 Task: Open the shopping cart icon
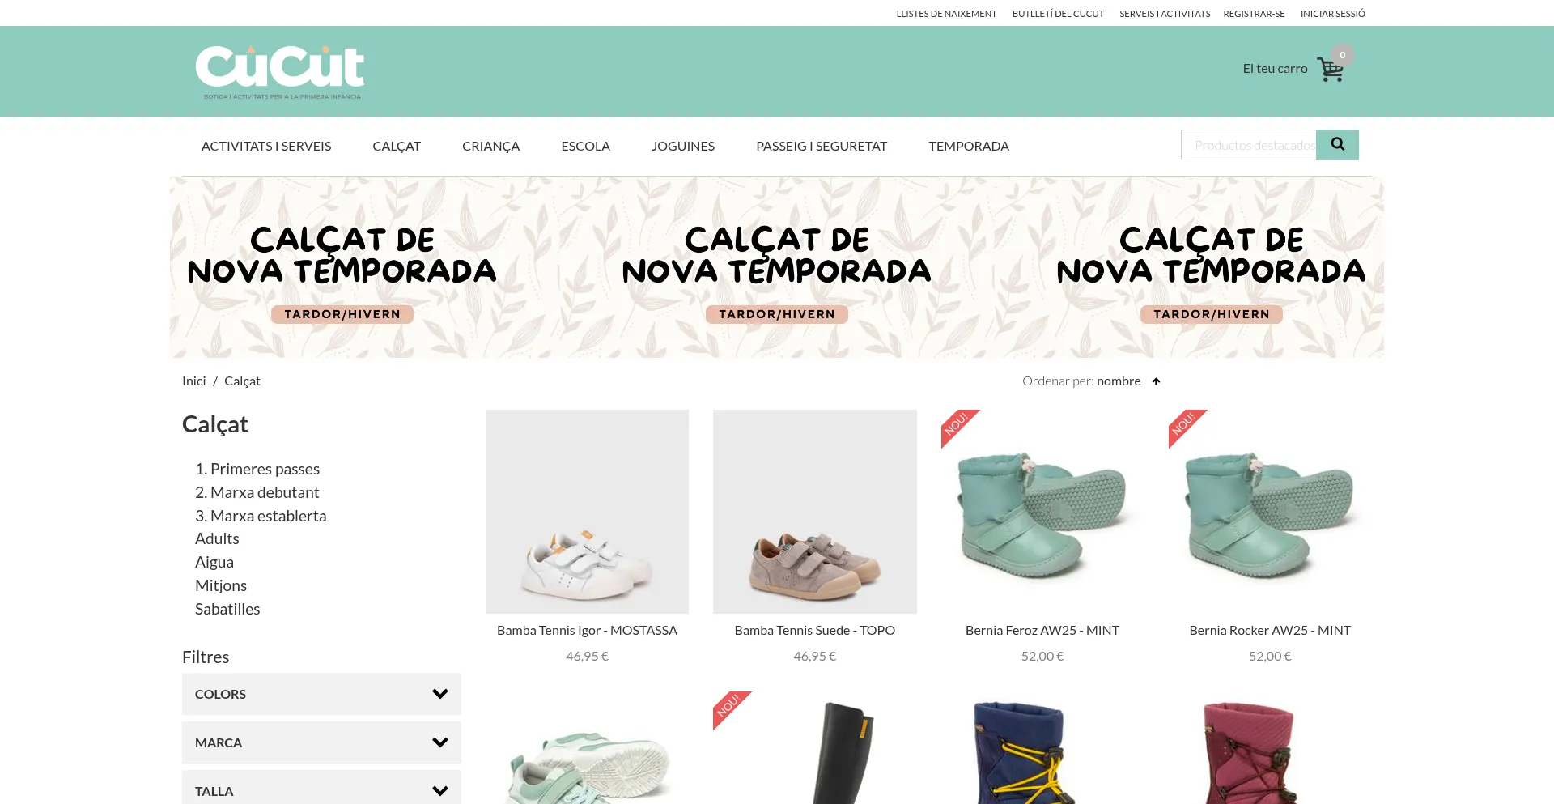(x=1330, y=70)
